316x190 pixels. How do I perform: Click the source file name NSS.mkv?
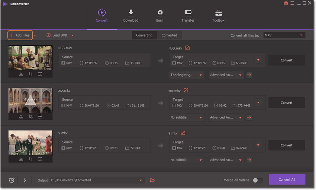pos(65,48)
